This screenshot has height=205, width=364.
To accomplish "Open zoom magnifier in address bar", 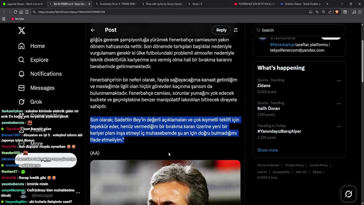I will [324, 12].
